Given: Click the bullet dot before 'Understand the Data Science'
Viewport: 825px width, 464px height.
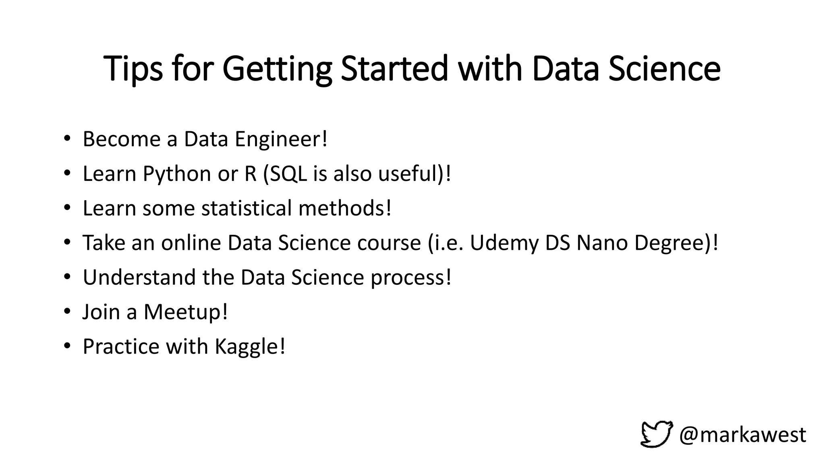Looking at the screenshot, I should 67,278.
